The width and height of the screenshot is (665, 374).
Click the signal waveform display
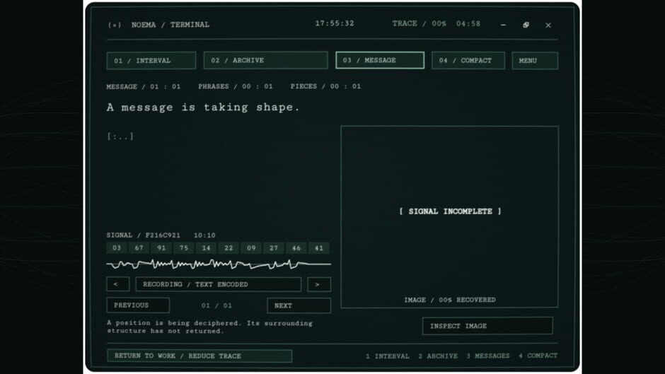219,264
